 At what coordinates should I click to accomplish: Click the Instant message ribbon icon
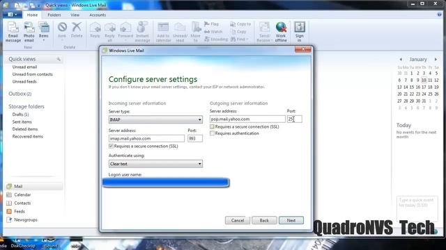(142, 33)
